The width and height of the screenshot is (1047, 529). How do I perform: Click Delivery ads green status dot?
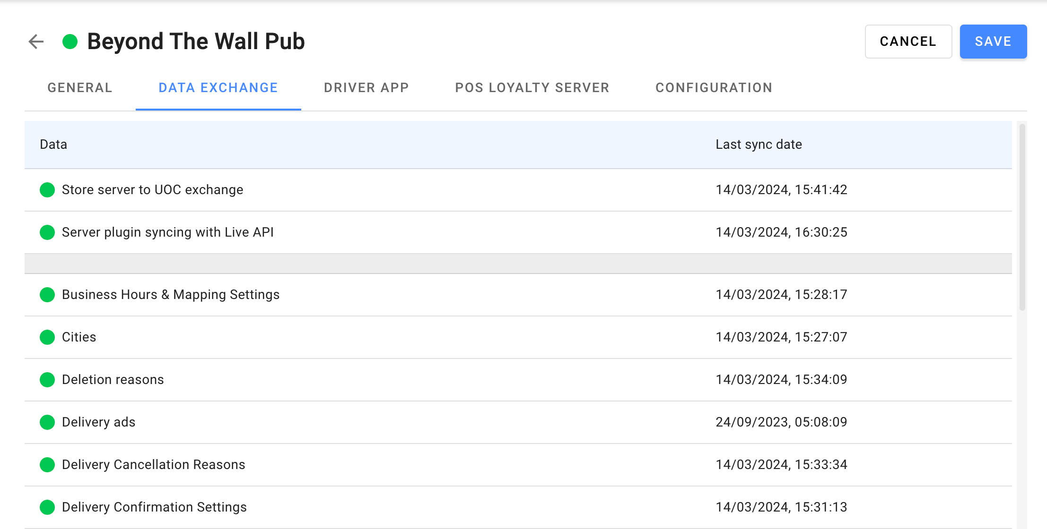pyautogui.click(x=47, y=422)
